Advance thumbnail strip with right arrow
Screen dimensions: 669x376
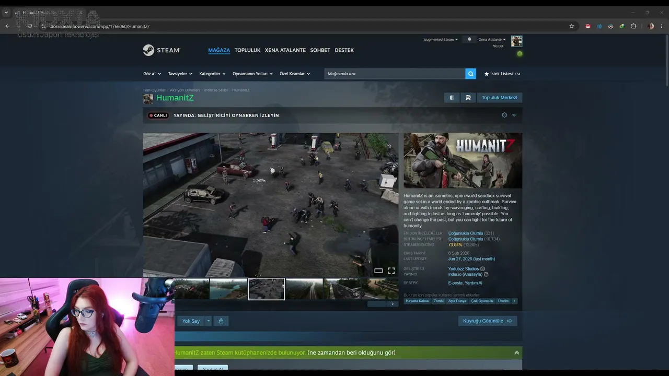(393, 304)
